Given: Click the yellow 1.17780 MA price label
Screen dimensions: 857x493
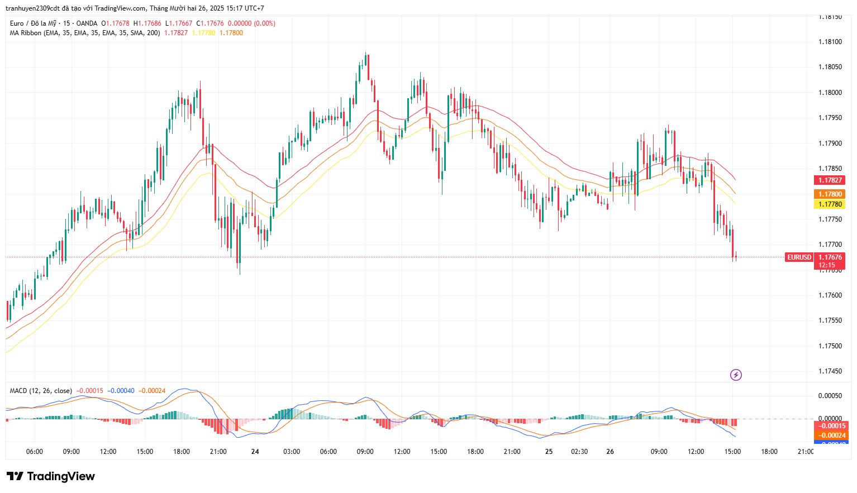Looking at the screenshot, I should (x=830, y=204).
